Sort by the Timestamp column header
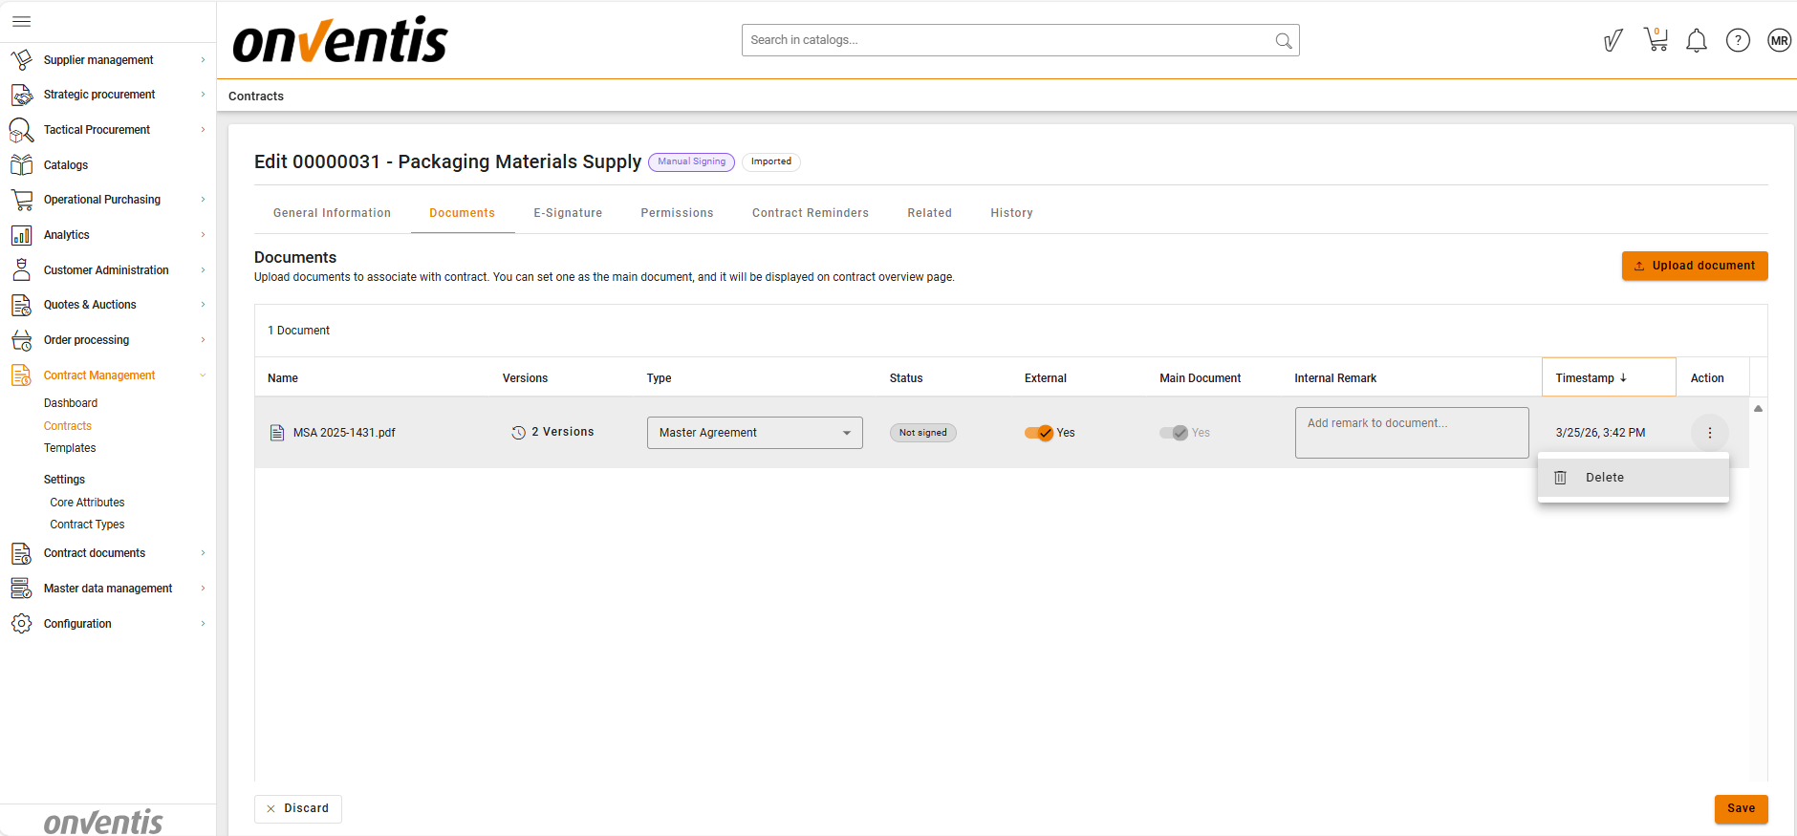This screenshot has width=1797, height=836. pyautogui.click(x=1591, y=378)
